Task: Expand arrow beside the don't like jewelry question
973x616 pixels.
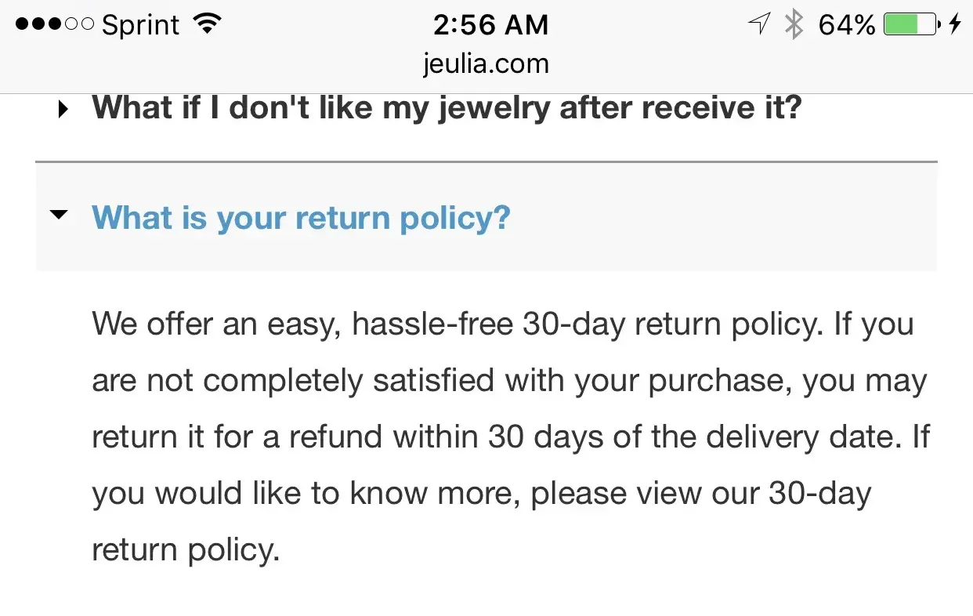Action: (63, 109)
